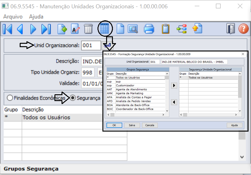Select 'Analista de Contas a Pagar' row
The image size is (251, 175).
pos(136,97)
